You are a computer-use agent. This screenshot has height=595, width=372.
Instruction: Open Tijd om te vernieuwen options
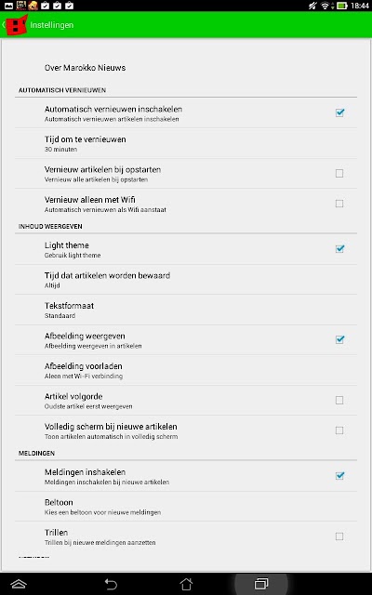tap(186, 143)
